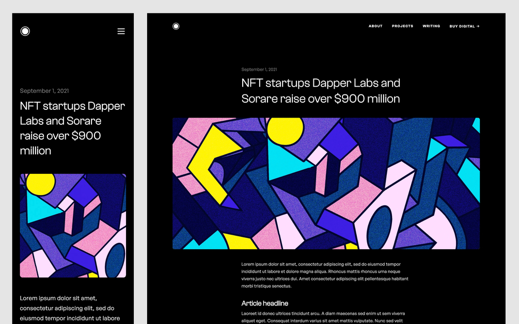The width and height of the screenshot is (519, 324).
Task: Click the circle logo in desktop view
Action: [x=176, y=26]
